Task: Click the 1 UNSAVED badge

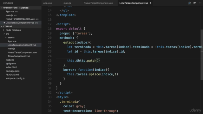Action: tap(24, 8)
